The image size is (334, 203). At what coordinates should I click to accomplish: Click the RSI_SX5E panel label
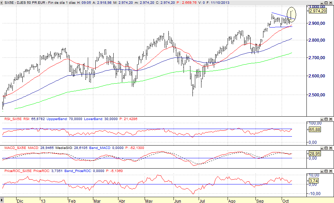point(13,119)
